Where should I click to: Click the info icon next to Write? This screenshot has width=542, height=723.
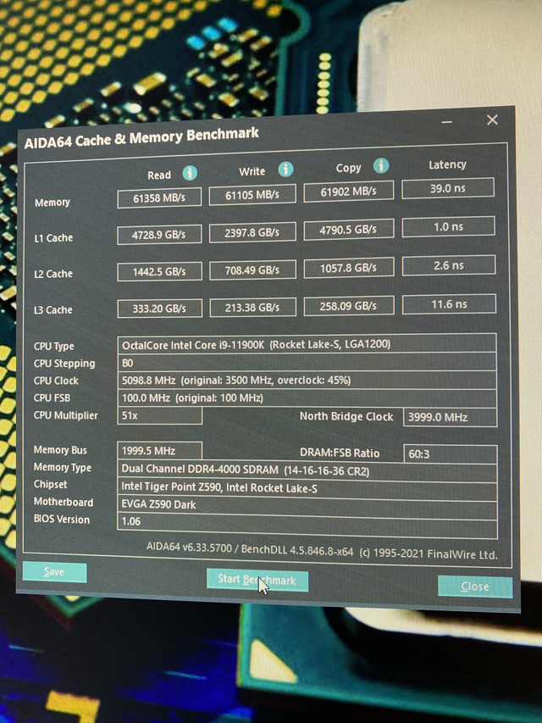tap(285, 170)
